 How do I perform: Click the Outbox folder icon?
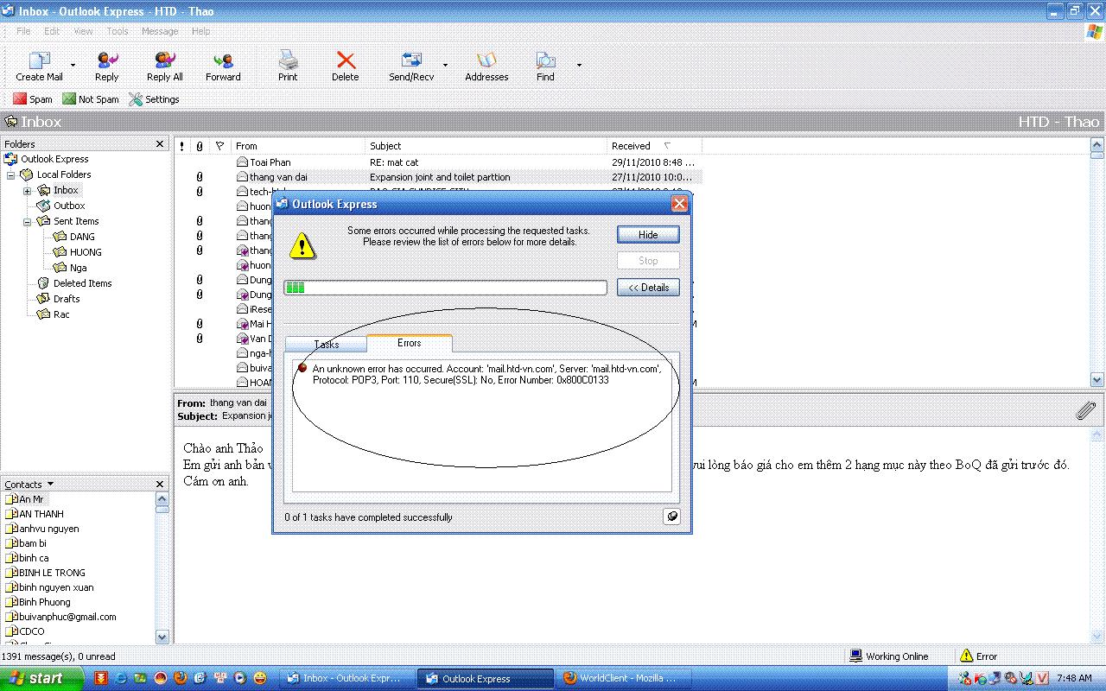pyautogui.click(x=44, y=206)
